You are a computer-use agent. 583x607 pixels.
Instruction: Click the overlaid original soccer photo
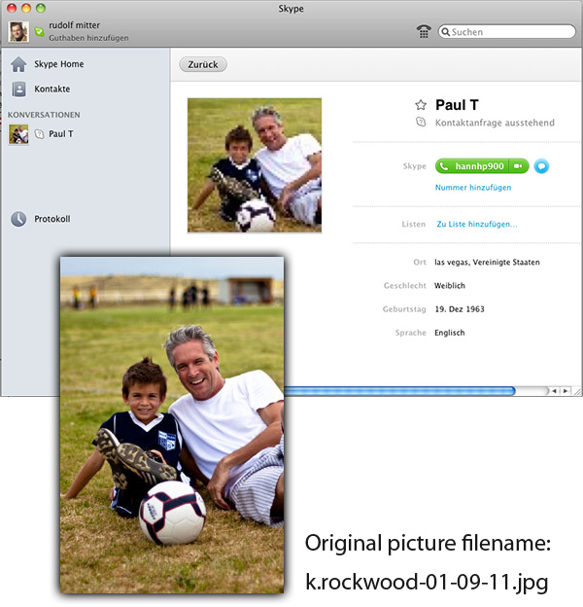[x=172, y=425]
